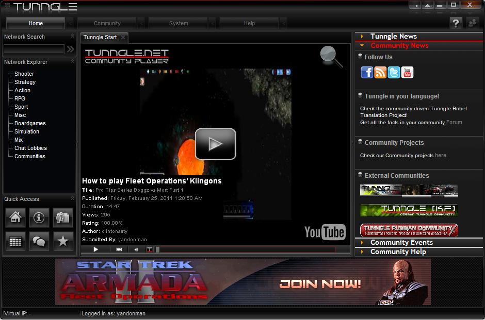The height and width of the screenshot is (320, 485).
Task: Click the Network Search input field
Action: [34, 49]
